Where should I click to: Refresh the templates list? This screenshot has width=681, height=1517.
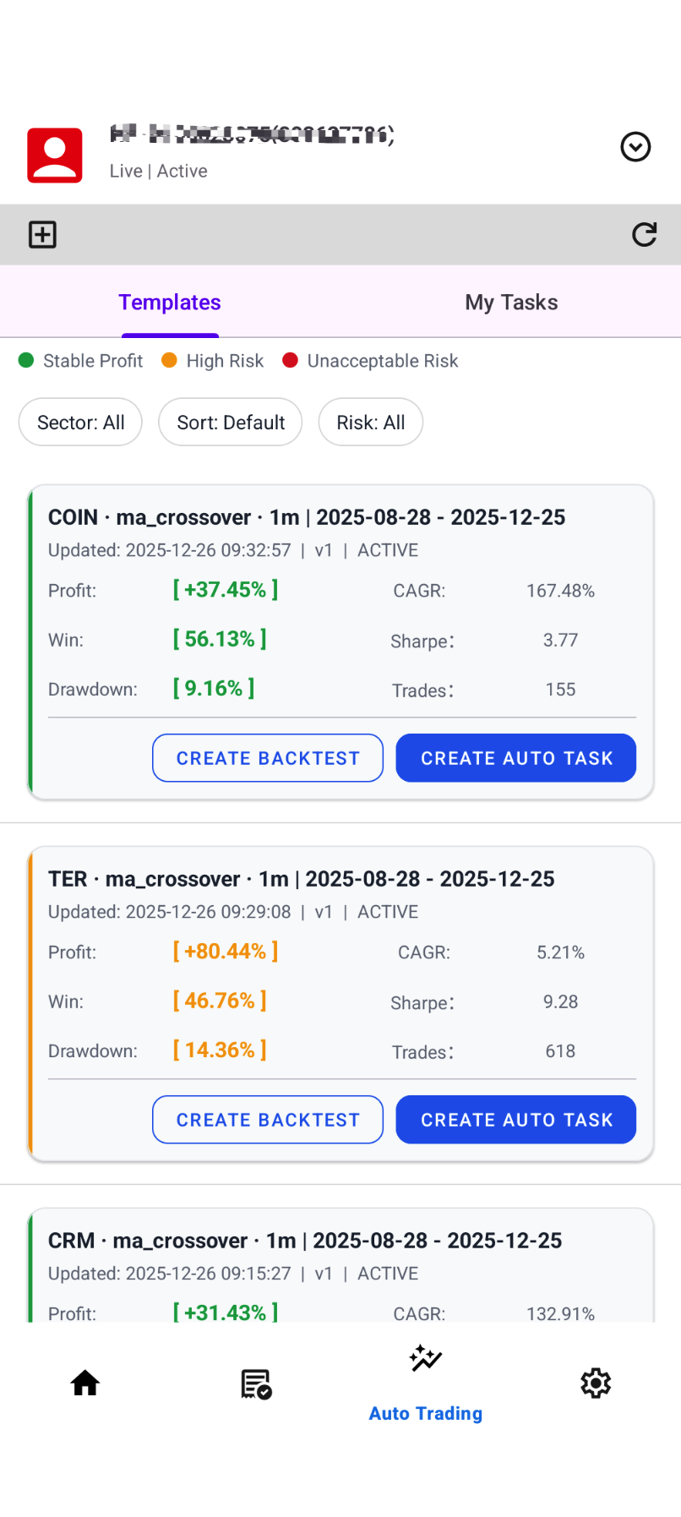644,234
